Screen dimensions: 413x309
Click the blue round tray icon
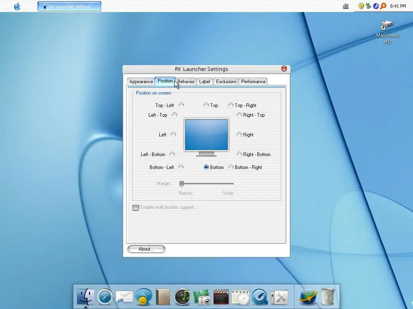pos(376,6)
